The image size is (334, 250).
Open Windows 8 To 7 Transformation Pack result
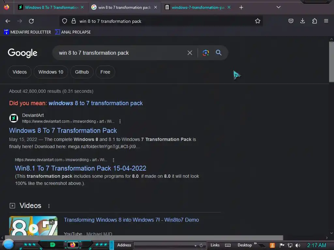[x=63, y=131]
